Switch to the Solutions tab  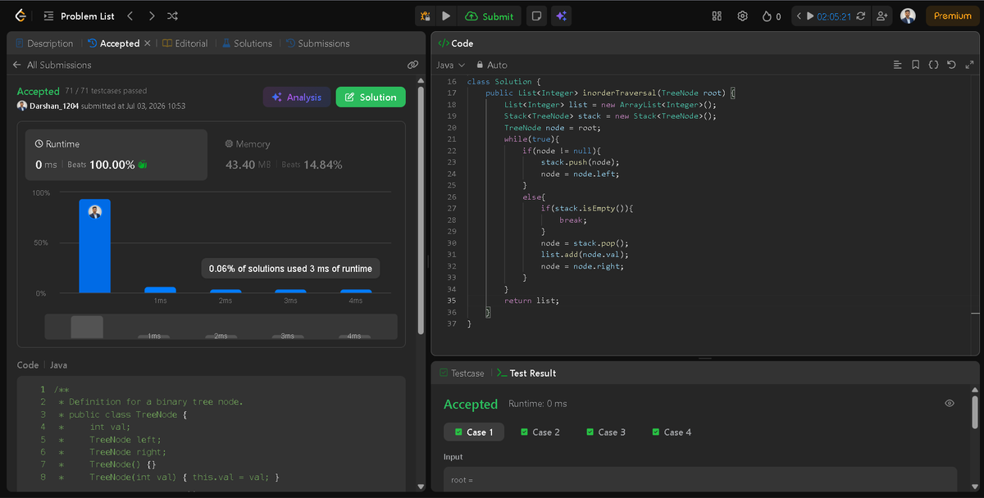click(247, 43)
